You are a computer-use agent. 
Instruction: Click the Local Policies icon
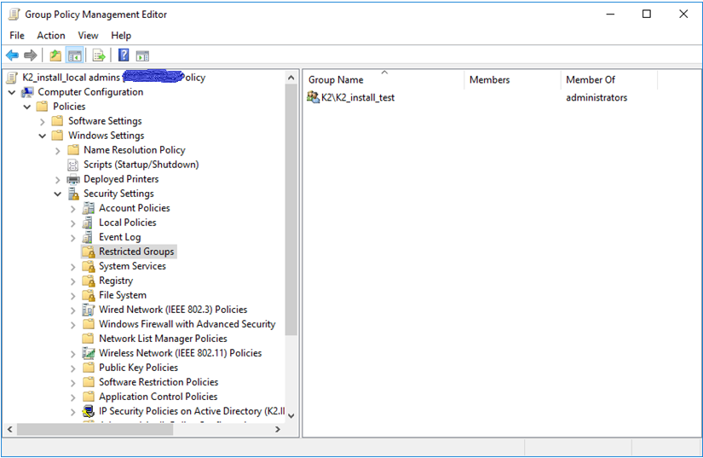(x=88, y=223)
